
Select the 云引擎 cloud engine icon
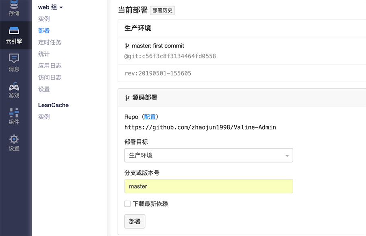[14, 31]
